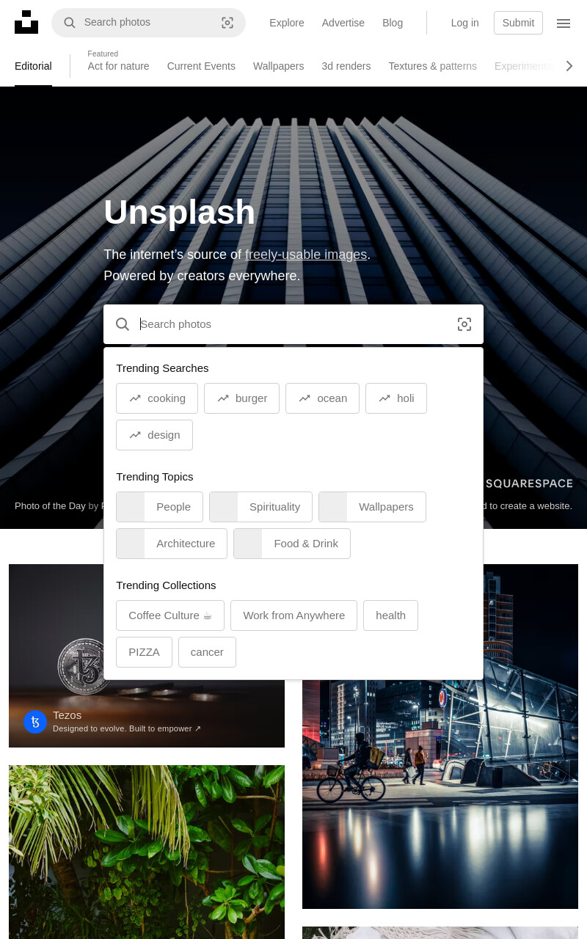
Task: Click Log in
Action: pos(465,23)
